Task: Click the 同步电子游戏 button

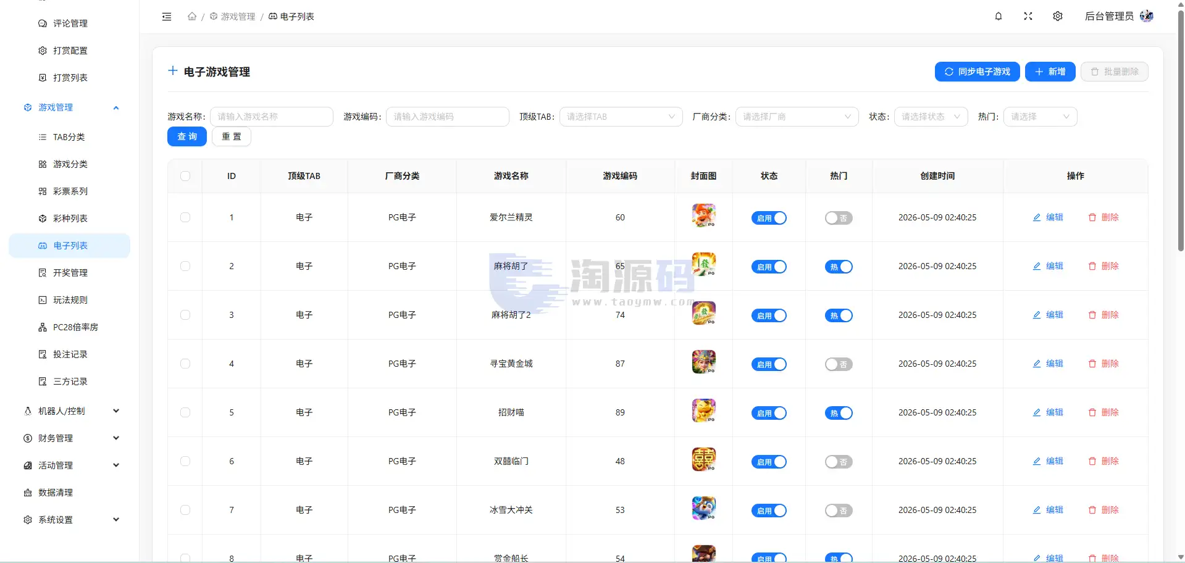Action: pyautogui.click(x=977, y=72)
